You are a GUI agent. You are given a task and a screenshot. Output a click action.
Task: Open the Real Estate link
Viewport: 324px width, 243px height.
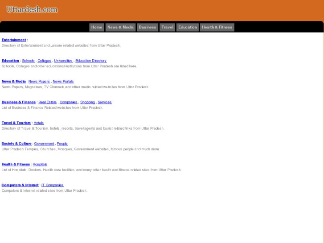(x=48, y=102)
